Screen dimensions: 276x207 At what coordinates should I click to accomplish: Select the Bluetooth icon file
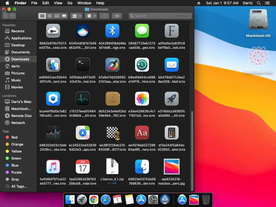click(112, 31)
